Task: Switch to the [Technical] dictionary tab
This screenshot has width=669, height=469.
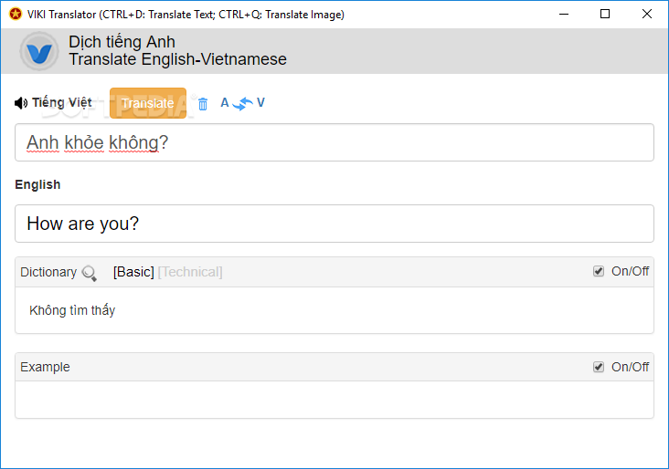Action: click(190, 272)
